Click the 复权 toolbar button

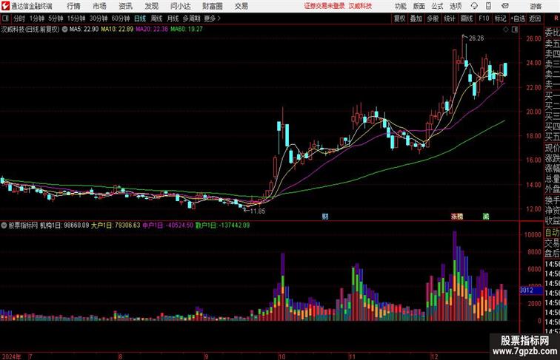tap(400, 18)
